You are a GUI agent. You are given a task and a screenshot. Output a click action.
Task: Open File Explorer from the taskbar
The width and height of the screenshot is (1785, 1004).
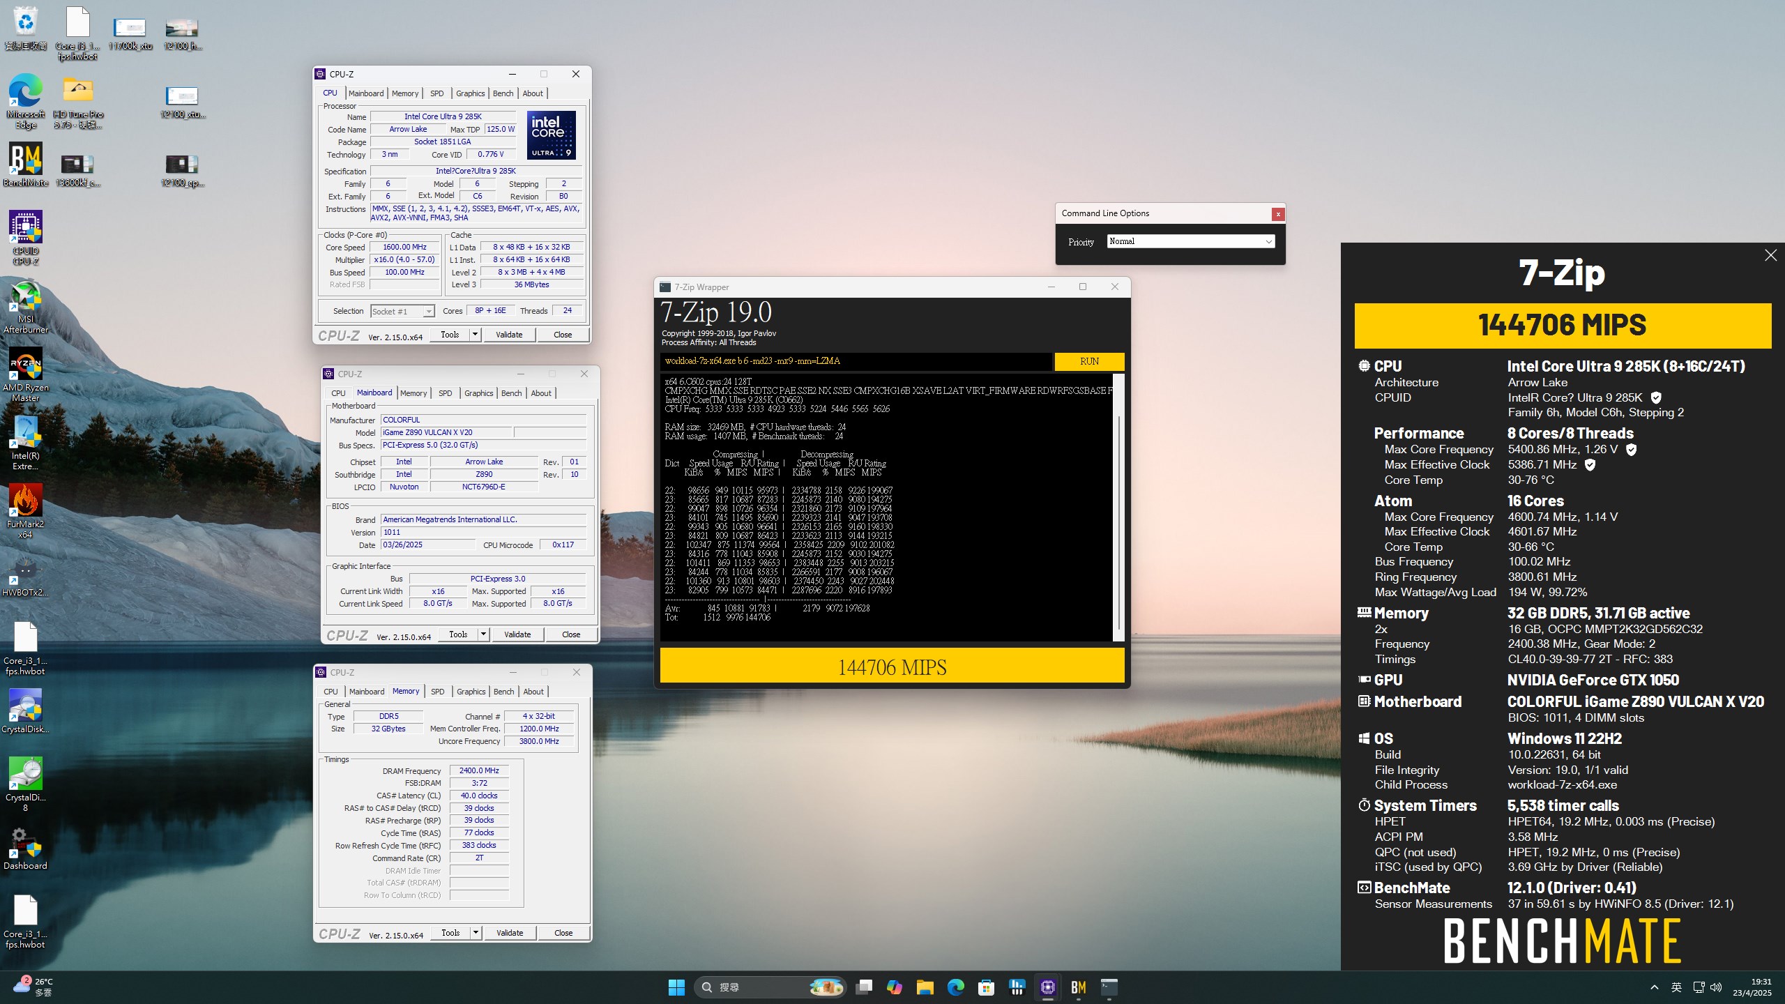[x=925, y=987]
